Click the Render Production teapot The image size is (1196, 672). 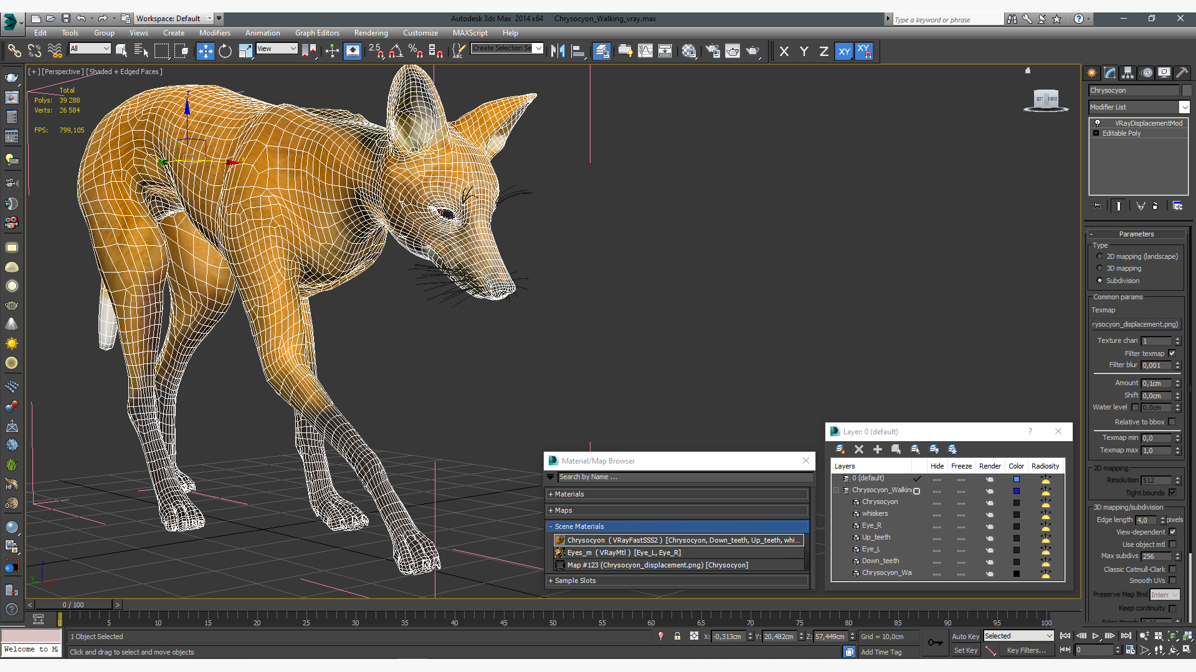pyautogui.click(x=753, y=51)
